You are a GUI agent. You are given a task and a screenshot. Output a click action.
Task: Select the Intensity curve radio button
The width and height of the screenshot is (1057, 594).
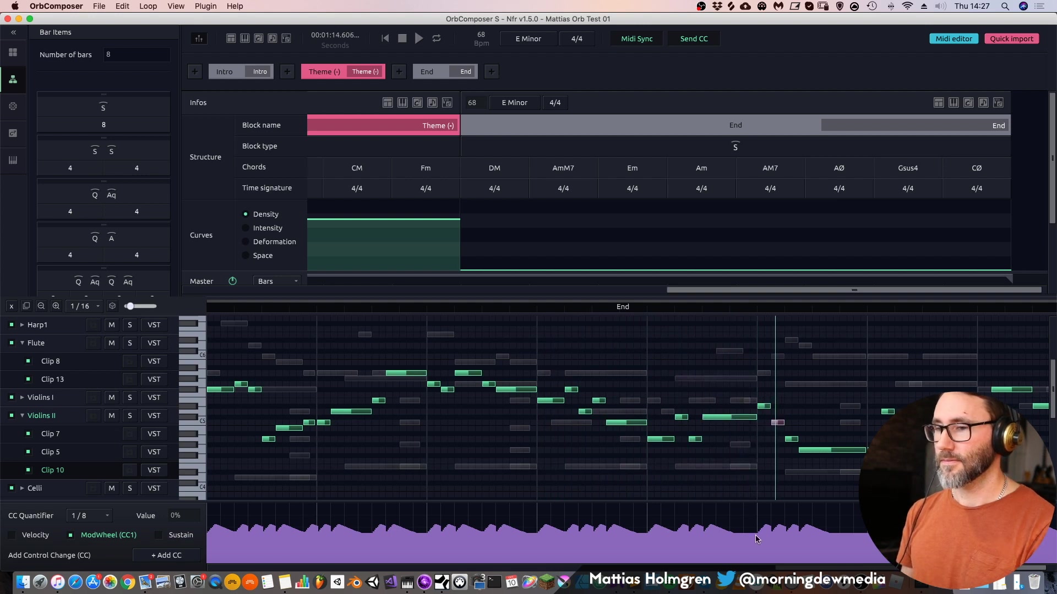click(246, 228)
